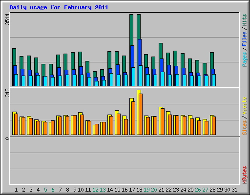Click the orange Sites bar for day 1

coord(16,124)
